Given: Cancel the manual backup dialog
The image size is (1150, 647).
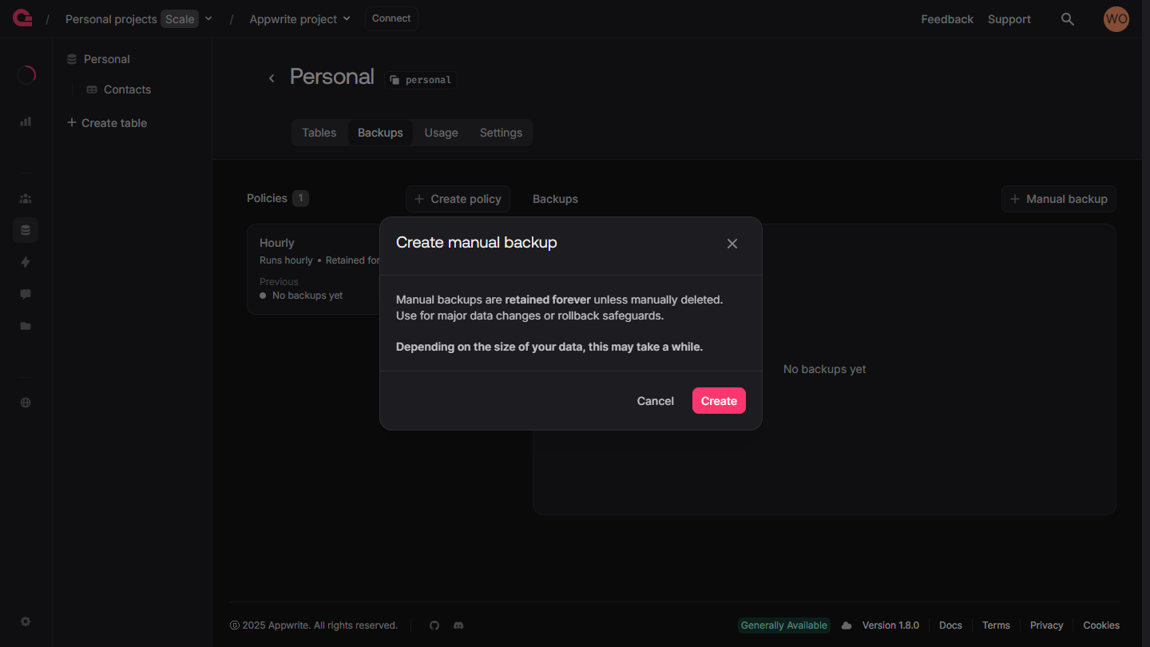Looking at the screenshot, I should pos(655,401).
